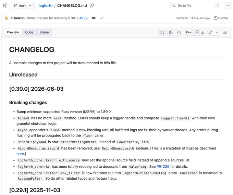Click the CHANGELOG heading
Viewport: 233px width, 195px height.
tap(32, 50)
